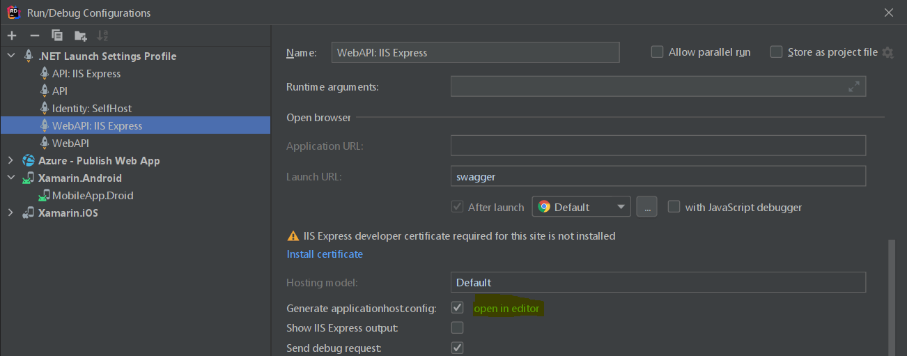Expand the Xamarin.iOS node

click(x=11, y=212)
